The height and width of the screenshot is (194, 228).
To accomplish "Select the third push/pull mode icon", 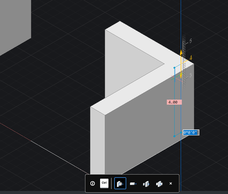I will click(146, 184).
